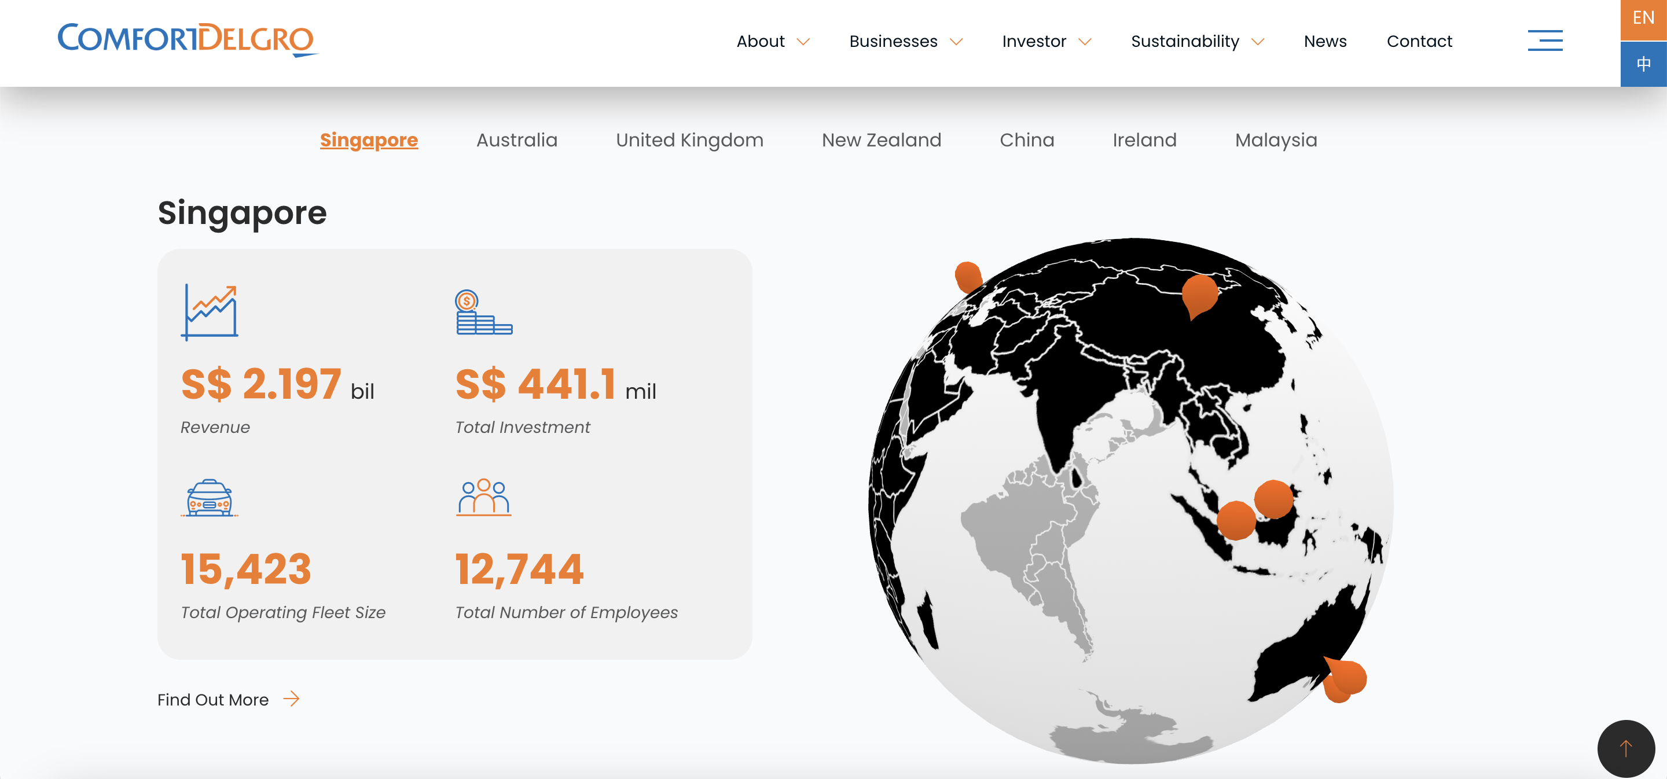Screen dimensions: 1667x779
Task: Select the Australia country tab
Action: point(516,139)
